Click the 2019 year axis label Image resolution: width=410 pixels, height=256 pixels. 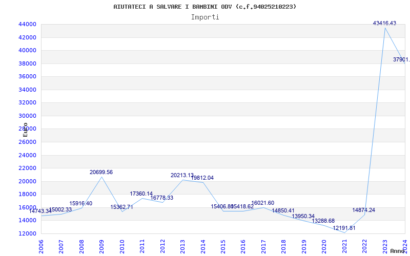[304, 247]
